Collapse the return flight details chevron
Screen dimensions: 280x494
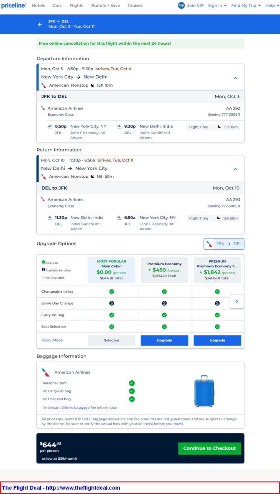235,169
